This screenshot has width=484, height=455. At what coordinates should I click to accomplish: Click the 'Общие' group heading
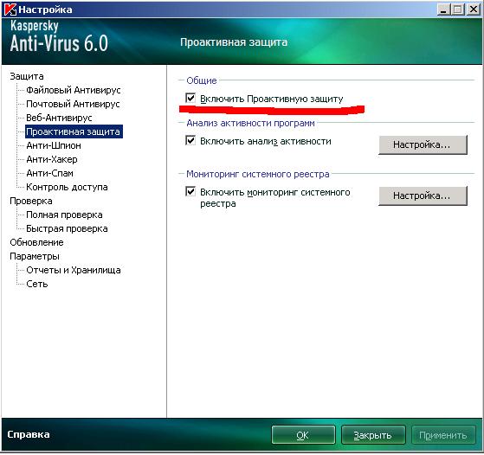pos(202,80)
